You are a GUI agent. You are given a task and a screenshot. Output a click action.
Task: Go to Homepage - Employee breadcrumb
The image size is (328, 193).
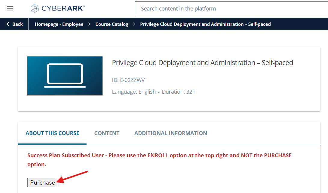click(x=59, y=24)
